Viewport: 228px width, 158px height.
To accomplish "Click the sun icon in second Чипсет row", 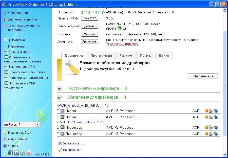I will coord(206,117).
